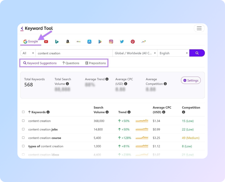Open the All search type dropdown

(x=28, y=53)
